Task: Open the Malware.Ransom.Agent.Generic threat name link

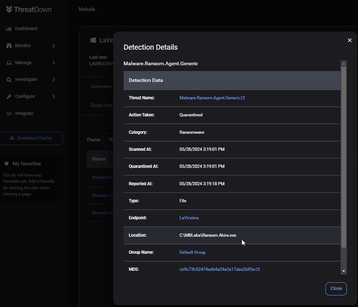Action: (x=210, y=98)
